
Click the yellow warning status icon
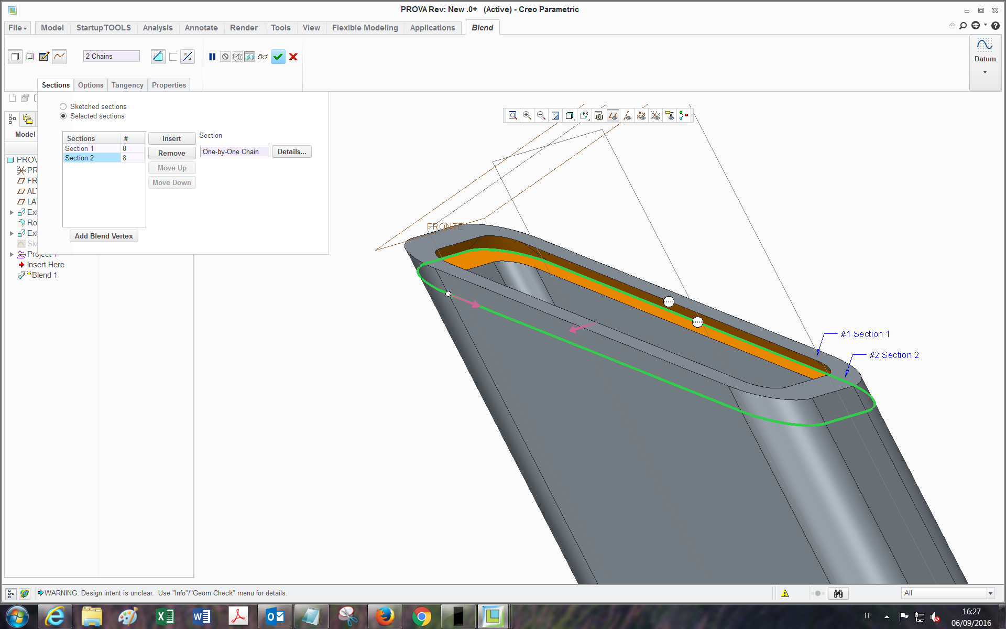pos(785,593)
